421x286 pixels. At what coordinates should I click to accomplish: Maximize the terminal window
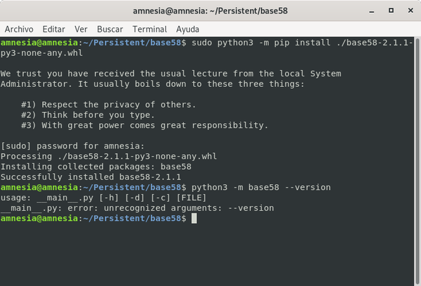[389, 11]
